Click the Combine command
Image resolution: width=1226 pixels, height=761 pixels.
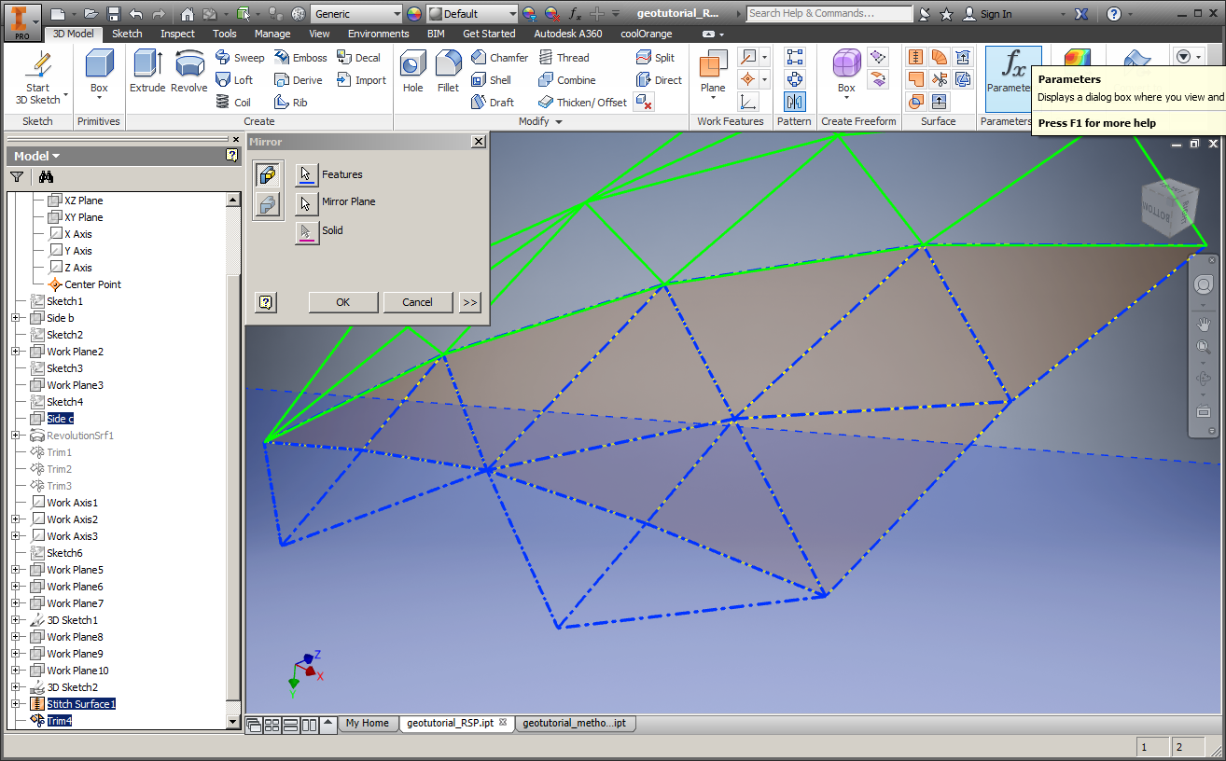point(566,80)
